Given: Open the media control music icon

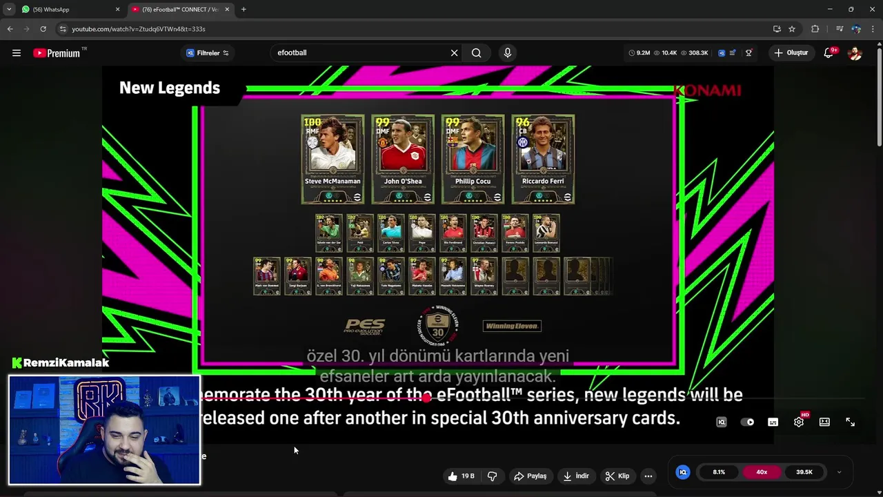Looking at the screenshot, I should (840, 29).
